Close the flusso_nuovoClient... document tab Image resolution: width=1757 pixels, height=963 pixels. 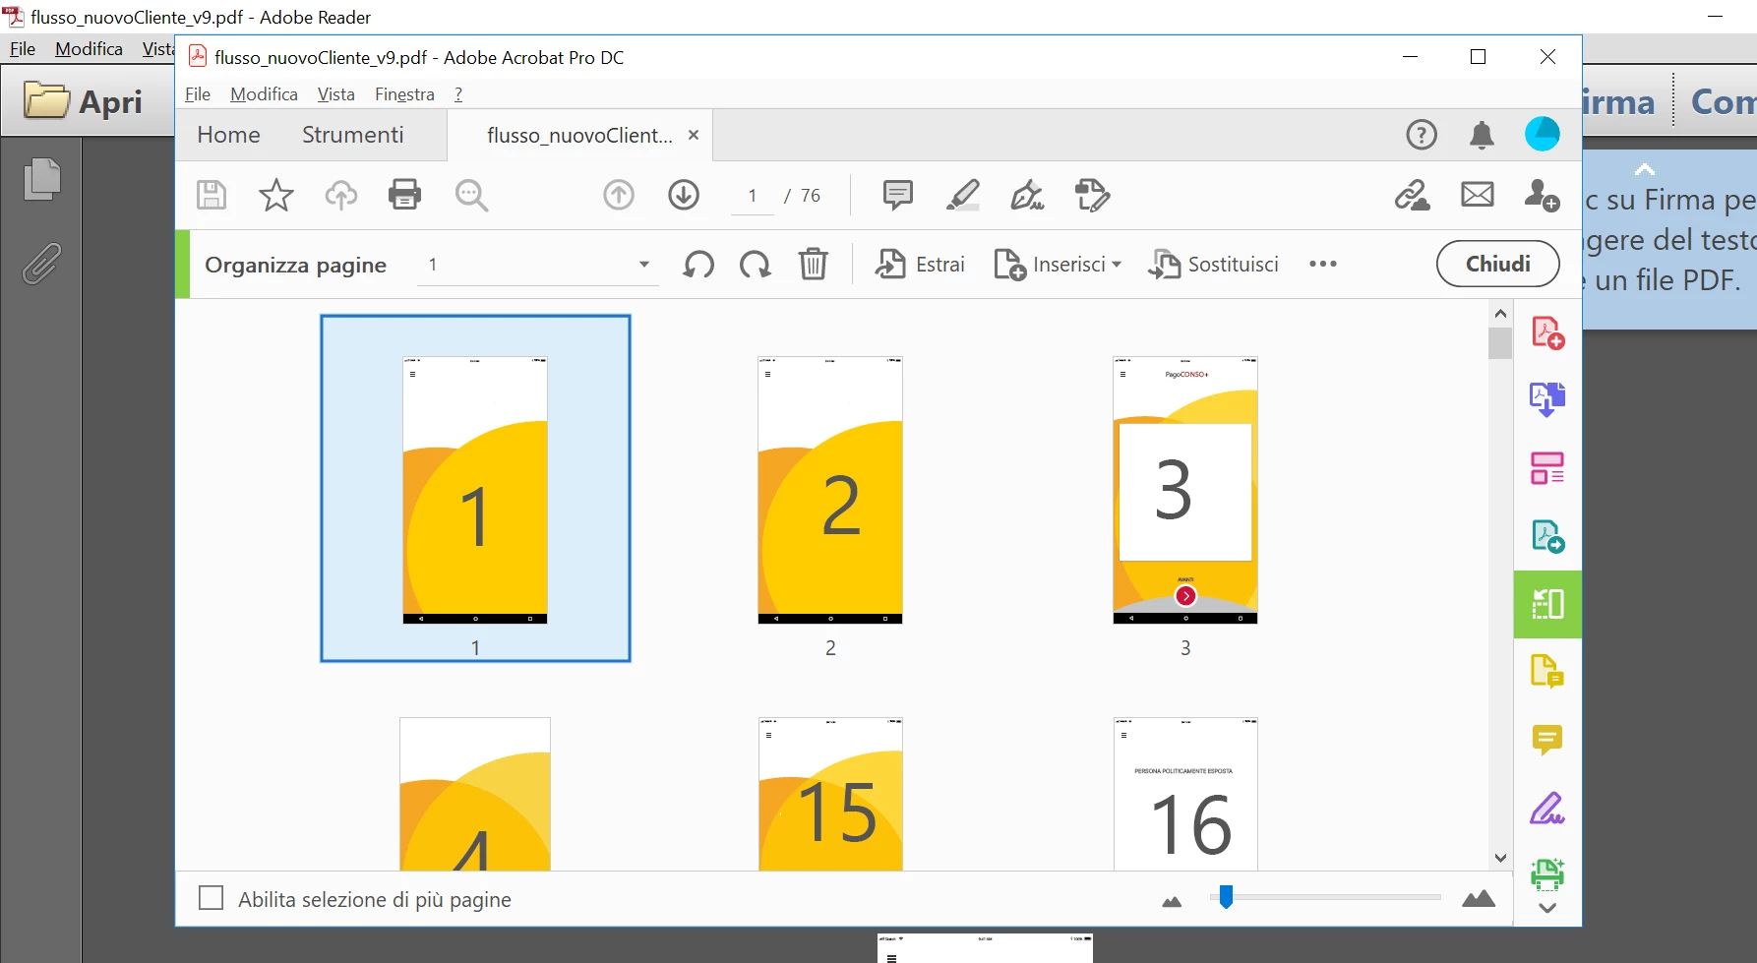(694, 135)
